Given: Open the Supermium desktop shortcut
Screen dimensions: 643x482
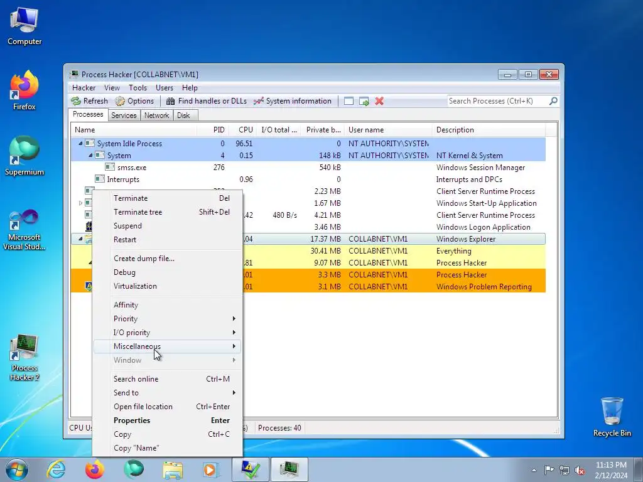Looking at the screenshot, I should click(24, 156).
